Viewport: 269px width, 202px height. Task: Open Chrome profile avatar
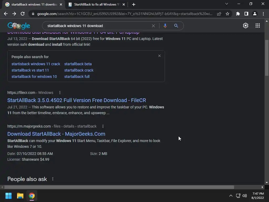tap(255, 14)
